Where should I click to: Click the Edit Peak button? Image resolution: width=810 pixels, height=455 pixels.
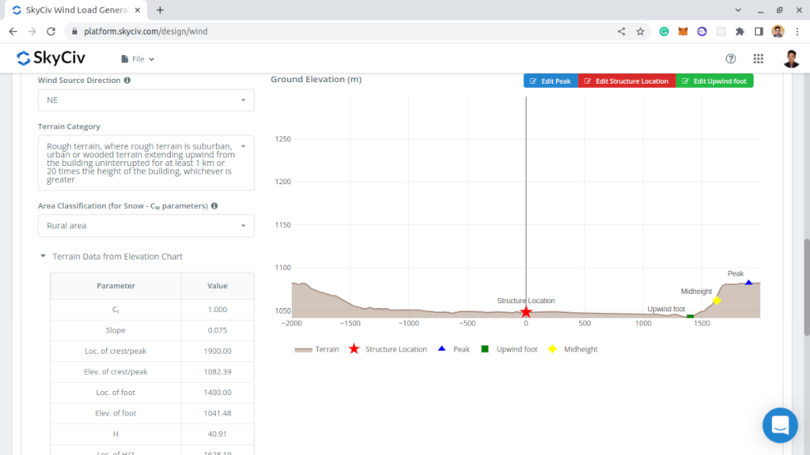(551, 81)
